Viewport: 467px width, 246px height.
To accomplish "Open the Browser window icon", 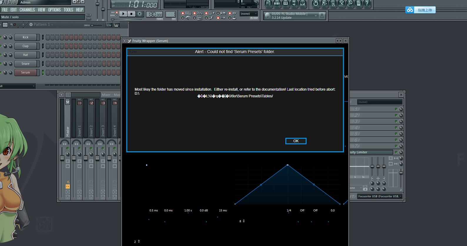I will click(294, 4).
